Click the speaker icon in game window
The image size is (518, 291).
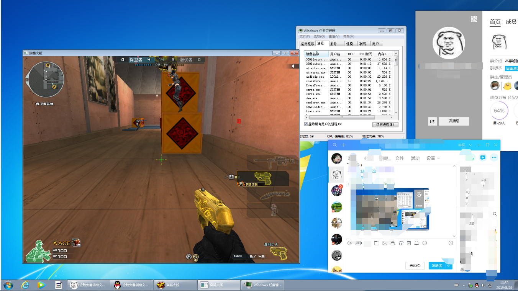(294, 66)
